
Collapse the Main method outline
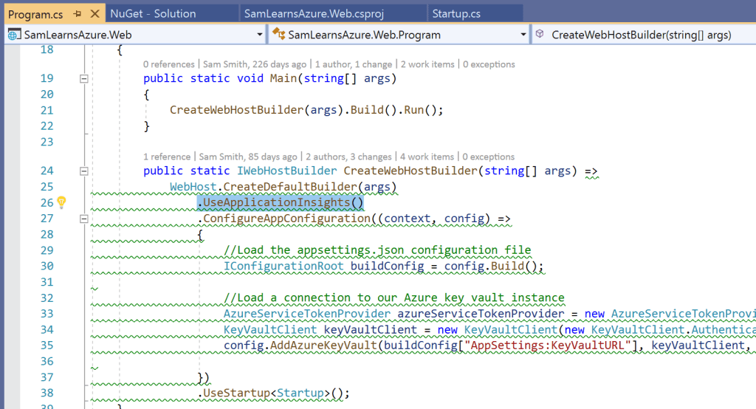click(x=84, y=79)
